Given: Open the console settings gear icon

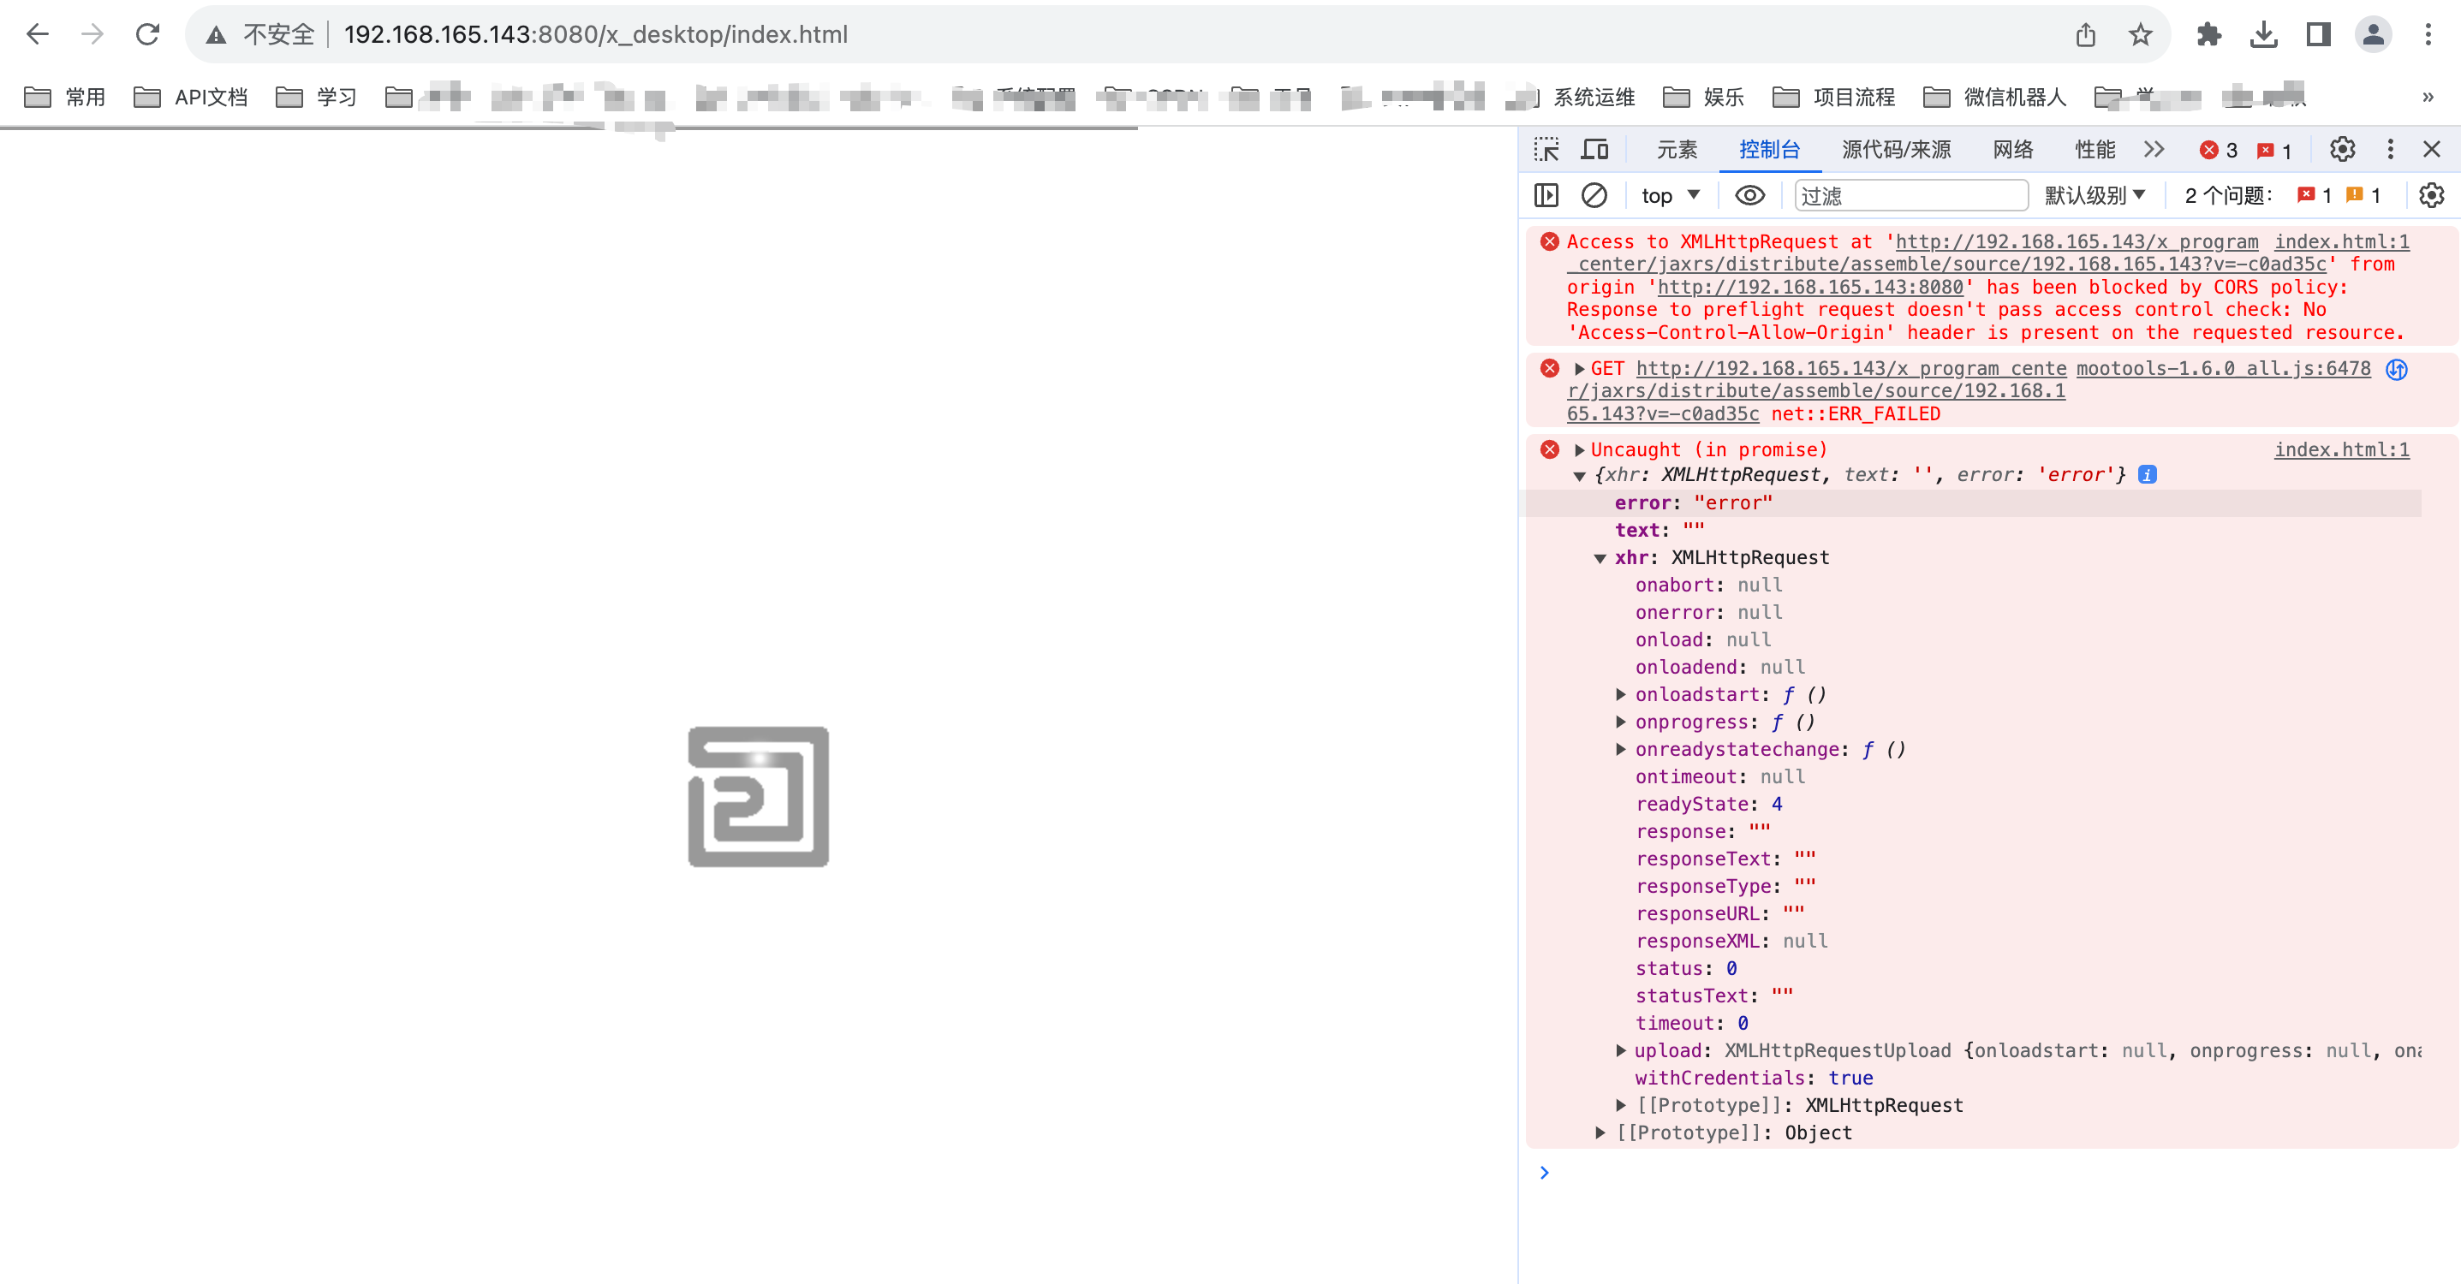Looking at the screenshot, I should click(2430, 196).
